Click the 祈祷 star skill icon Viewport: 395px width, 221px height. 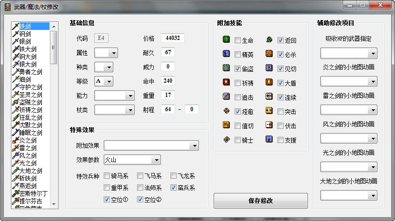pyautogui.click(x=226, y=83)
